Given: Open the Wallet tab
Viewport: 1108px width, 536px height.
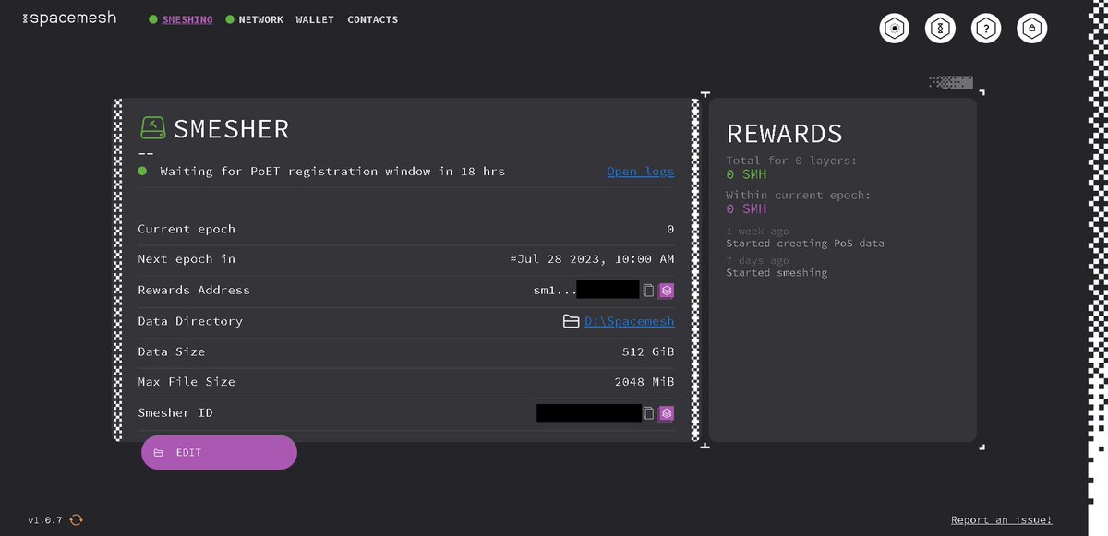Looking at the screenshot, I should click(315, 19).
